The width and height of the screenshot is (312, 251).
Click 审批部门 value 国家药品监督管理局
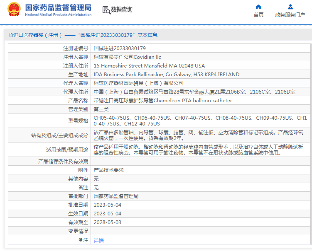116,196
